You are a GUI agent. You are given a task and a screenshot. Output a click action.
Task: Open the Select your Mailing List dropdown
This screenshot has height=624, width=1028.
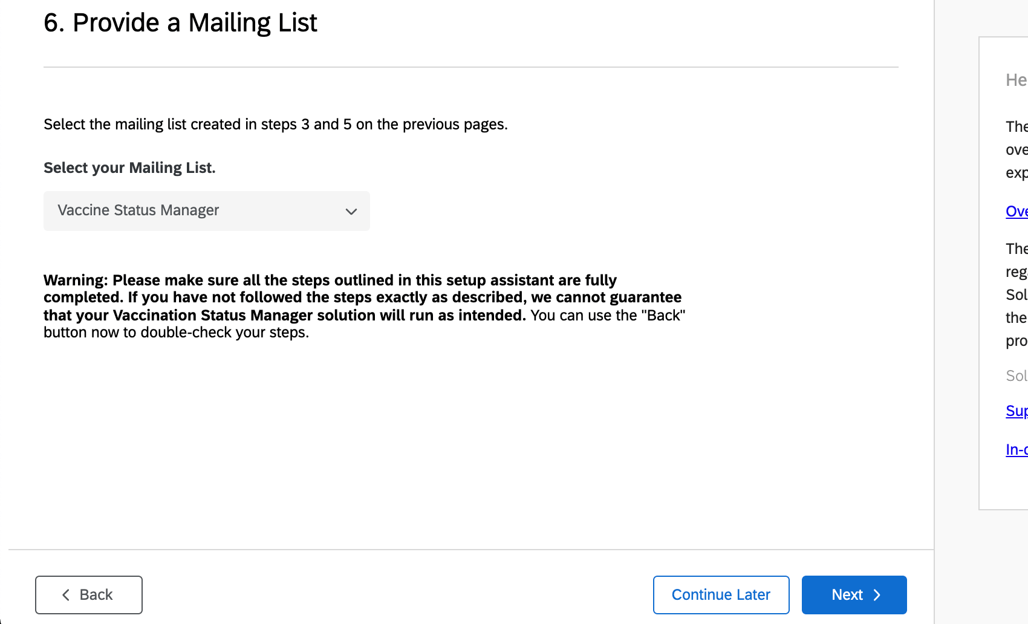pyautogui.click(x=206, y=210)
